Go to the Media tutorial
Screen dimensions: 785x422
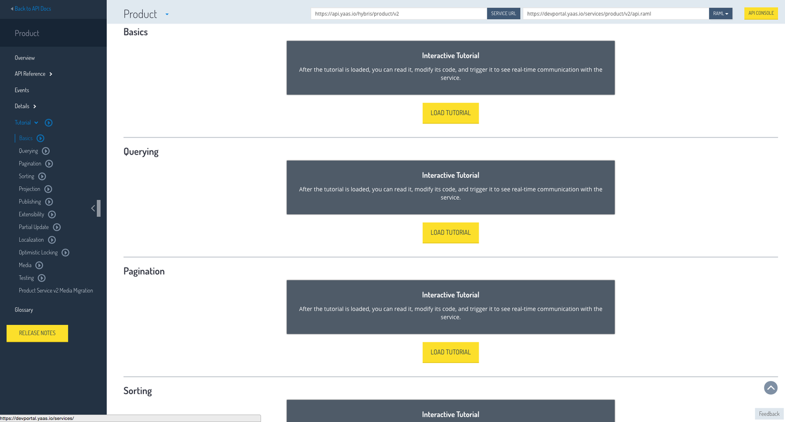(x=25, y=265)
